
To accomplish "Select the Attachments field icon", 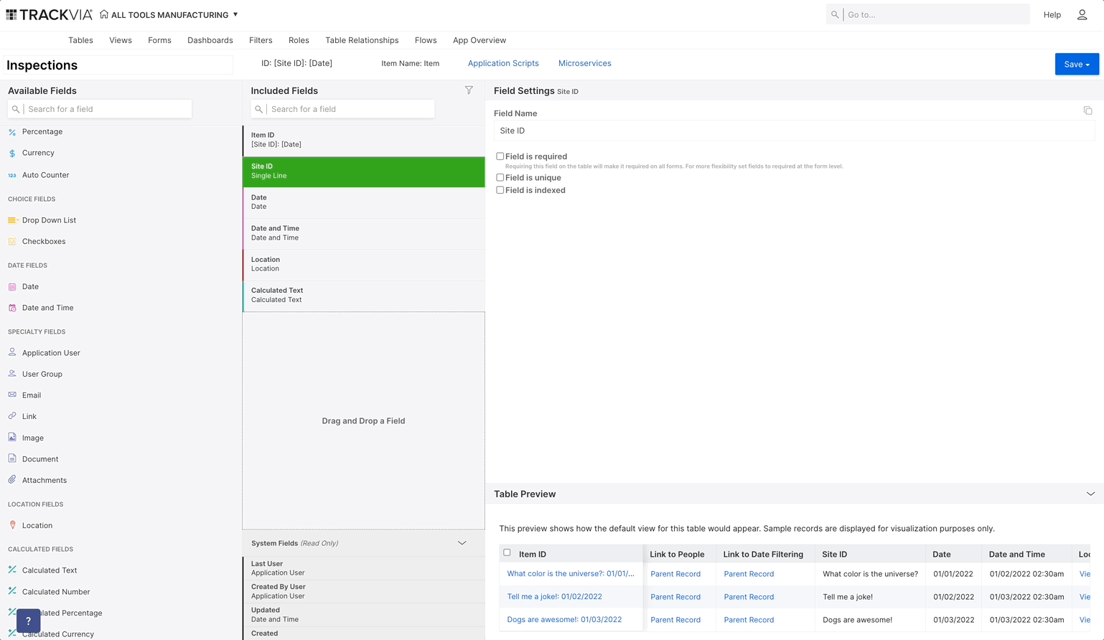I will tap(12, 479).
